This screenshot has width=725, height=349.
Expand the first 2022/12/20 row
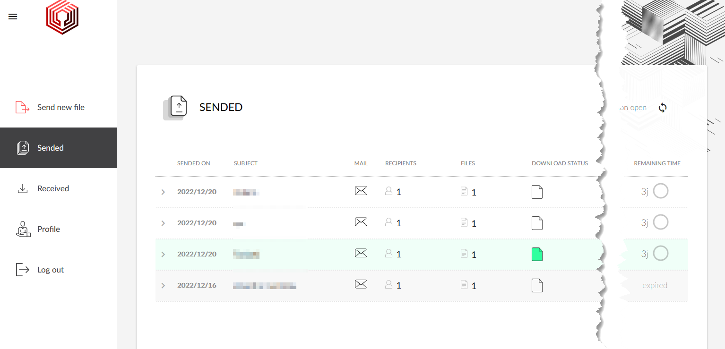click(x=163, y=192)
